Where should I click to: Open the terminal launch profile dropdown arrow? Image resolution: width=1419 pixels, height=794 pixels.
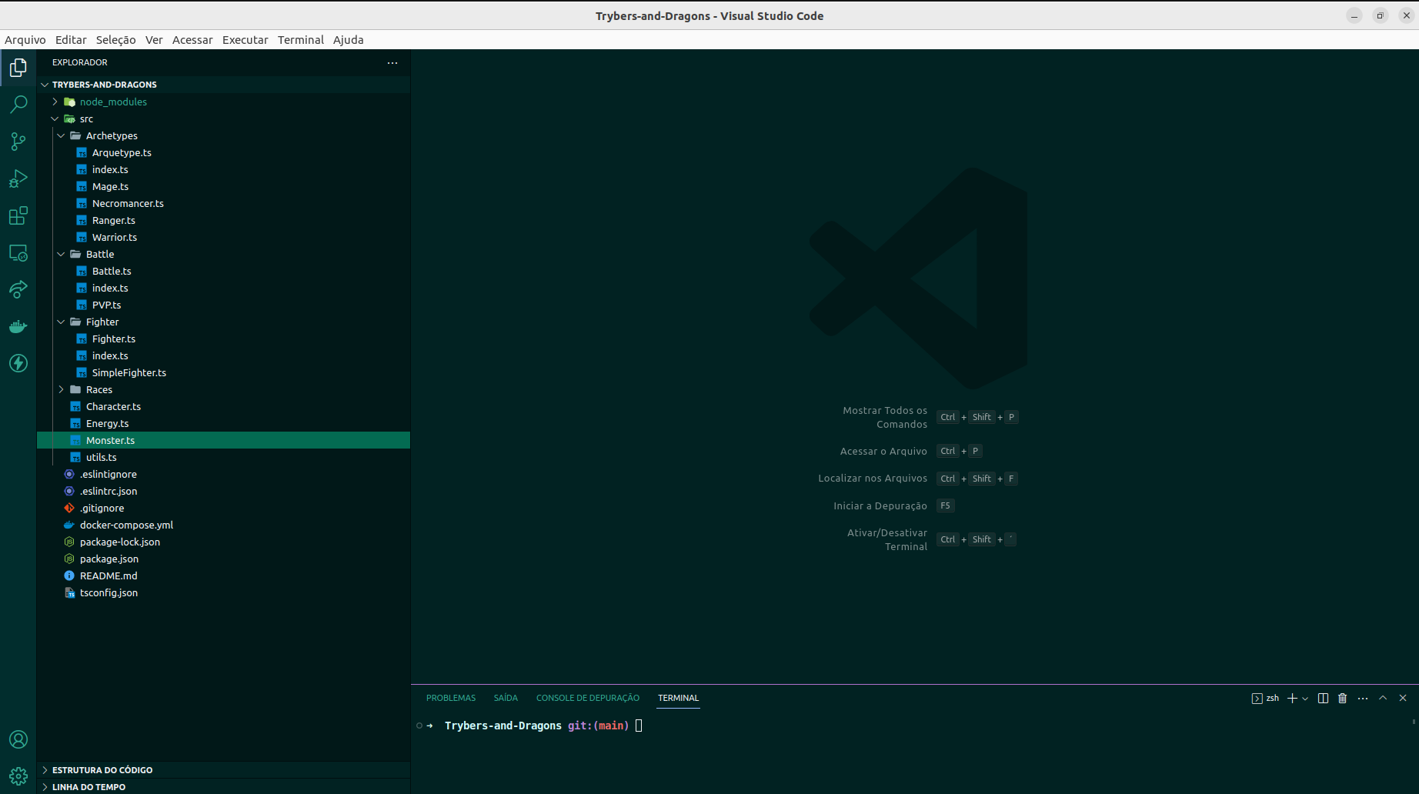(1305, 699)
